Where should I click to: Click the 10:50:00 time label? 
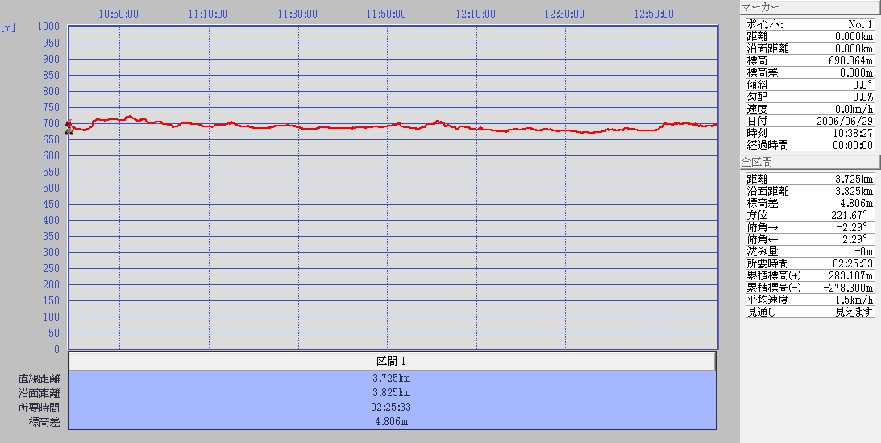coord(118,14)
